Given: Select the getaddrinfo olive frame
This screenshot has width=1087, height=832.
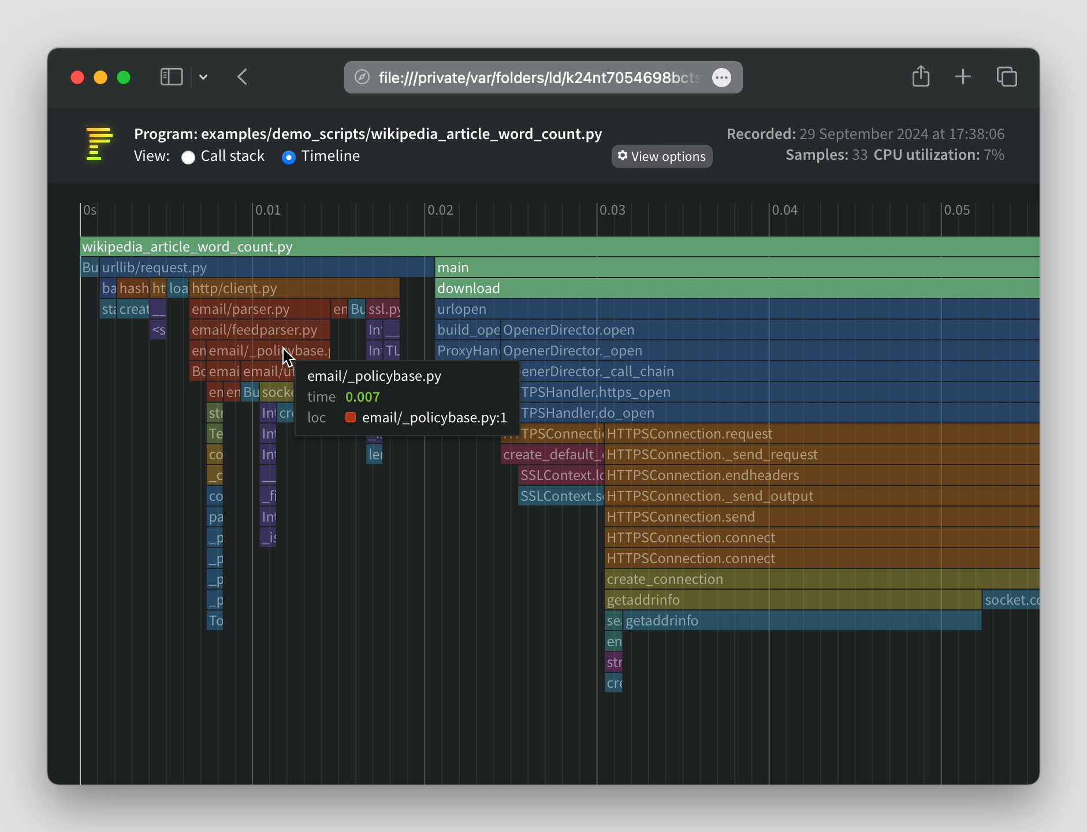Looking at the screenshot, I should [x=791, y=600].
